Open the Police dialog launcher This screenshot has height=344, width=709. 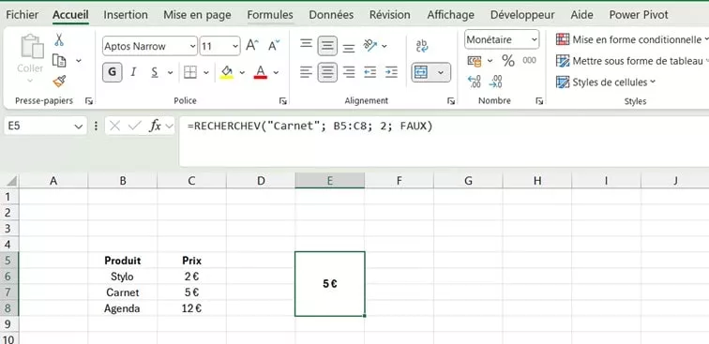[x=283, y=101]
